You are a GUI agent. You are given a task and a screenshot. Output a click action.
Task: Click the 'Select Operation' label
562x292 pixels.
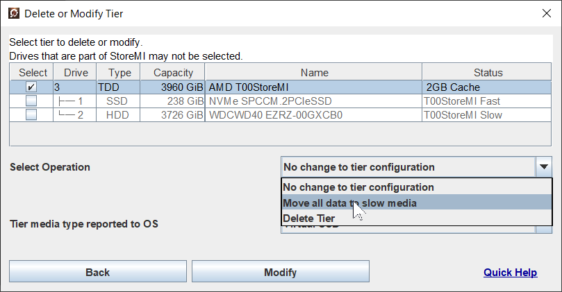[x=50, y=166]
